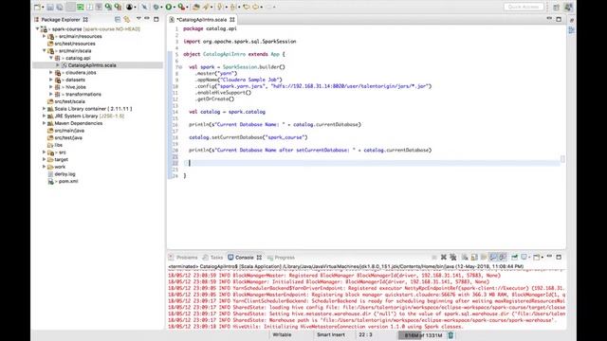Click the Outline view icon on right edge
607x341 pixels.
point(571,30)
